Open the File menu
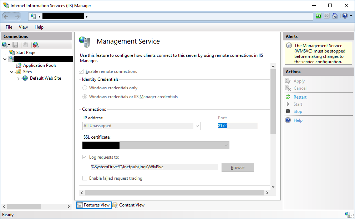The image size is (355, 219). tap(9, 27)
